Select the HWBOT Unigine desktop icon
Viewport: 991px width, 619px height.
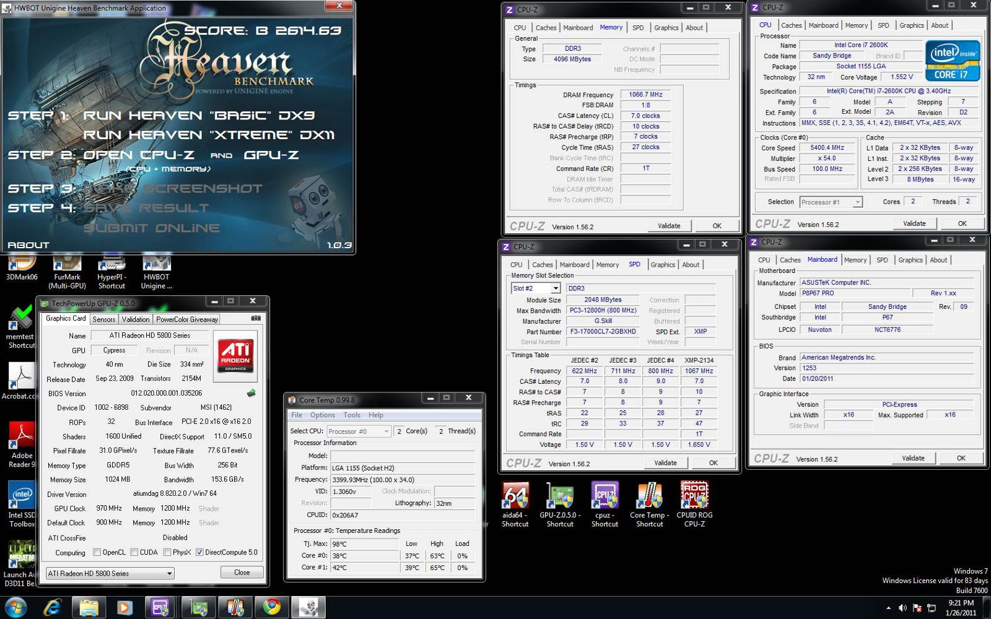156,272
